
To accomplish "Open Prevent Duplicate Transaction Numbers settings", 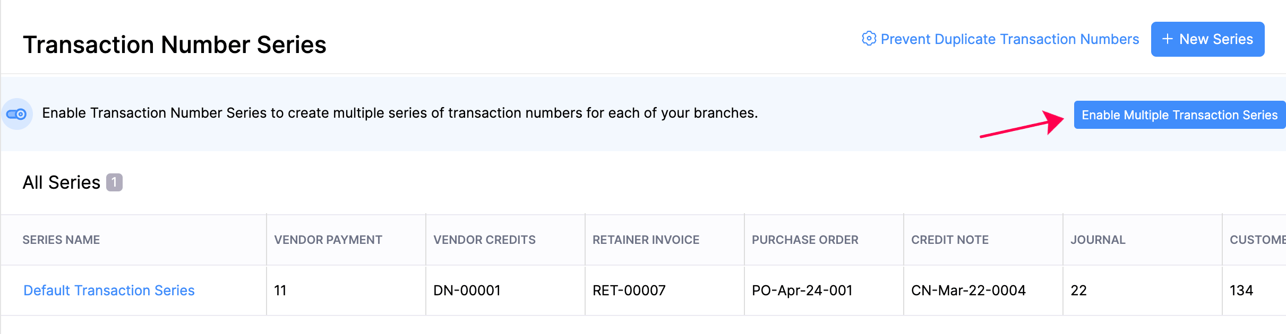I will pyautogui.click(x=1009, y=39).
